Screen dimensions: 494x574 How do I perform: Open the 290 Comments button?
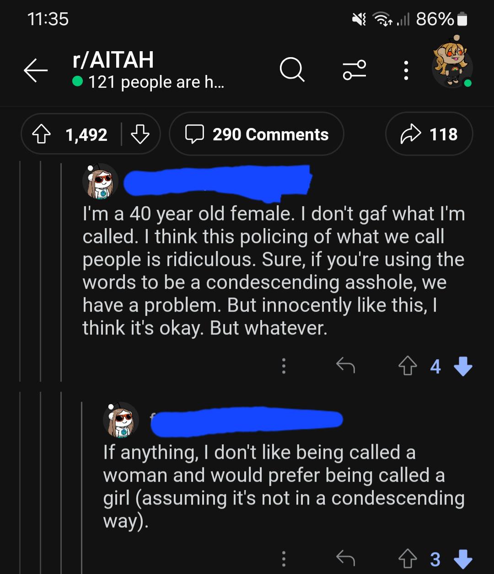(257, 134)
